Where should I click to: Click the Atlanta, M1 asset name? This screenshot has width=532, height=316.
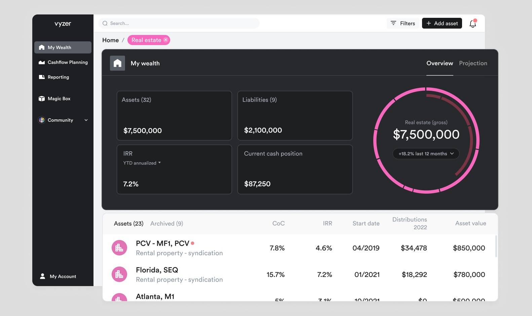(x=155, y=297)
